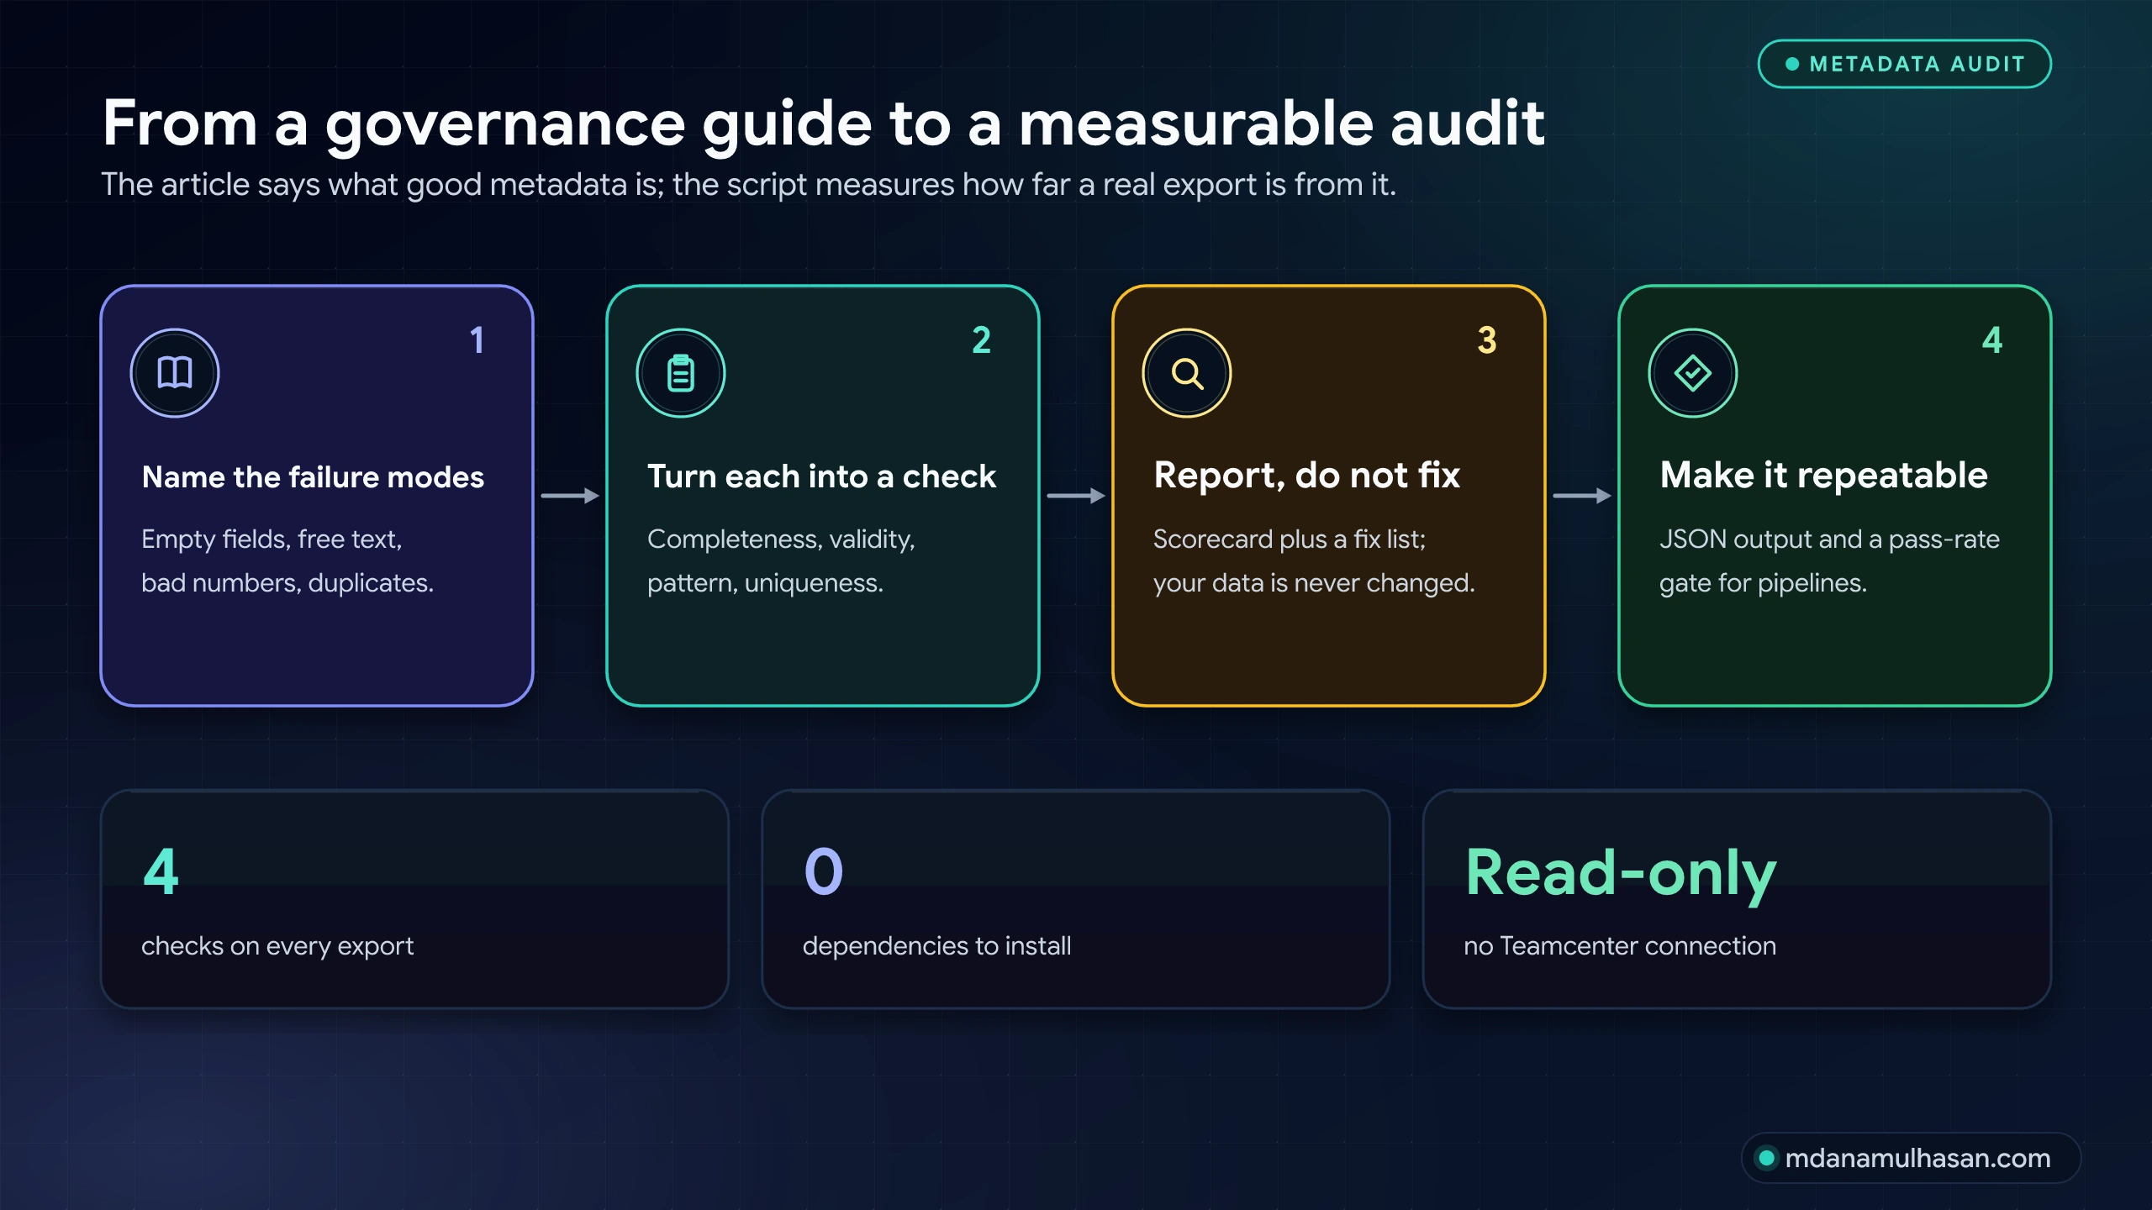Screen dimensions: 2152x1210
Task: Click the teal dot beside mdanamulhasan.com
Action: (x=1766, y=1158)
